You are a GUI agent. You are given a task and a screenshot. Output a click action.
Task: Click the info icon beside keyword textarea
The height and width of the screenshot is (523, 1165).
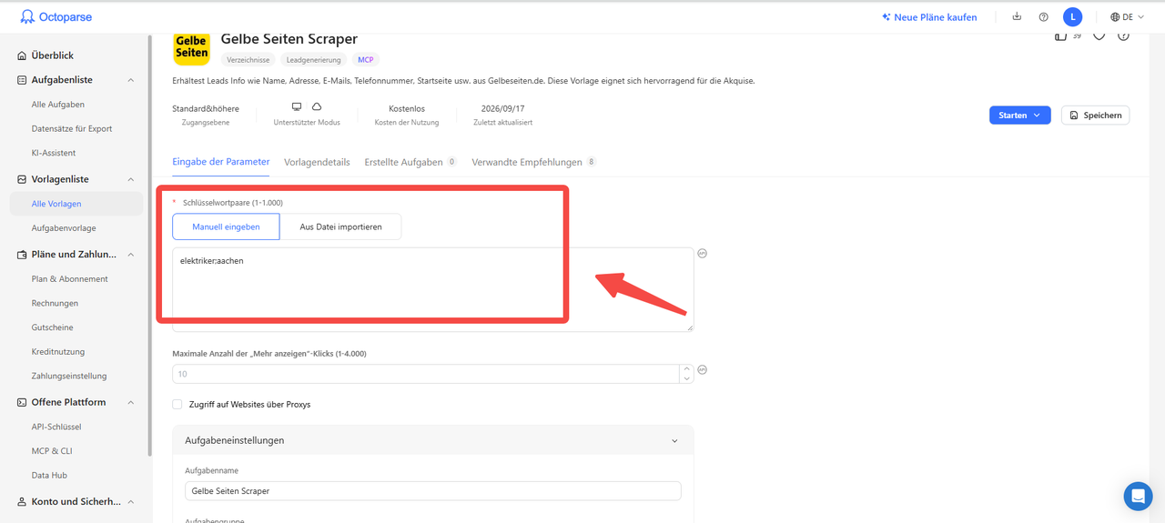tap(703, 254)
